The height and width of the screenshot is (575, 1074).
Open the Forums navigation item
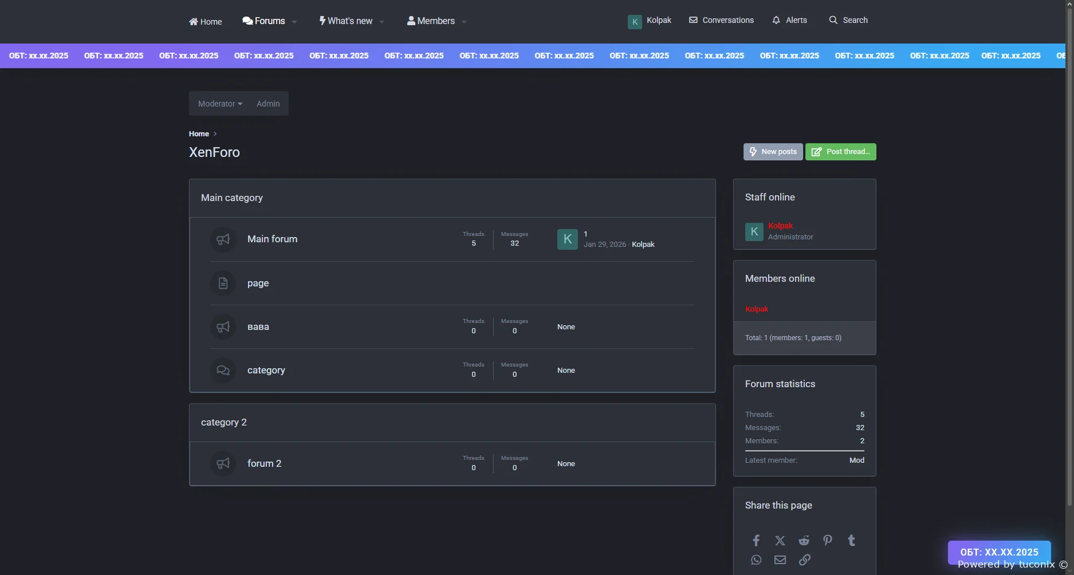tap(263, 21)
